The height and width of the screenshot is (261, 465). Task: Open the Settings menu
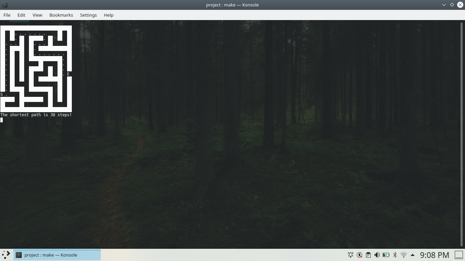point(88,15)
